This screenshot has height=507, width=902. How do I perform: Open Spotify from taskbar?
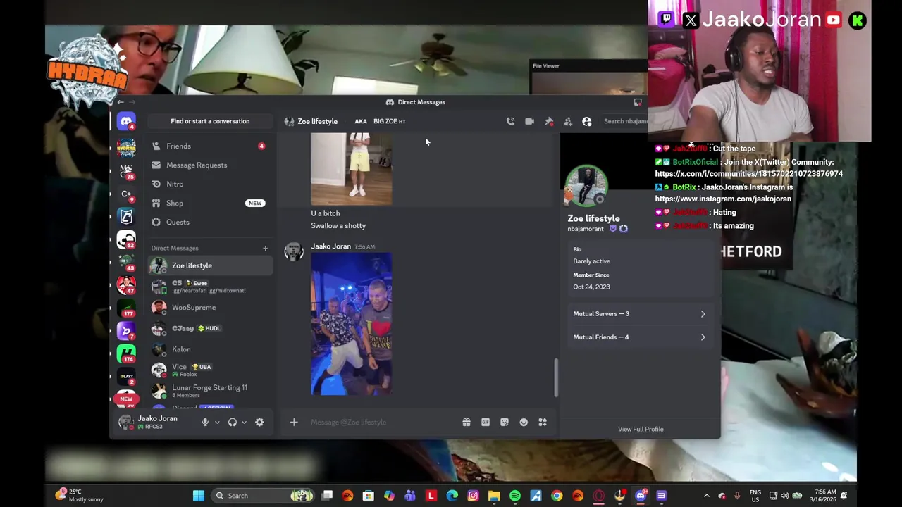click(x=515, y=496)
